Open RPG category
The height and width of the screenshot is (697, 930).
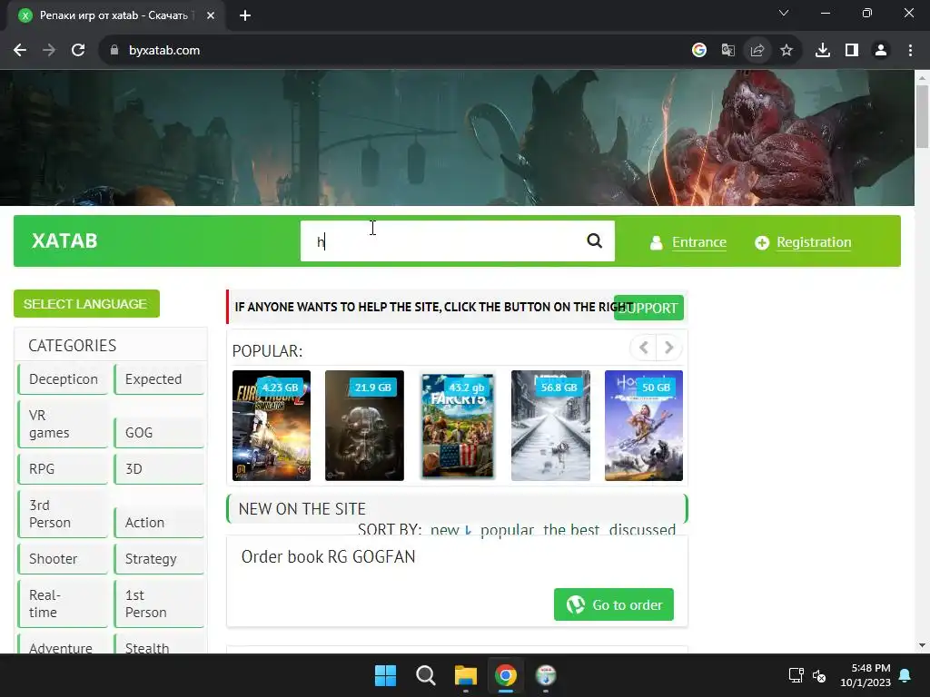tap(63, 469)
